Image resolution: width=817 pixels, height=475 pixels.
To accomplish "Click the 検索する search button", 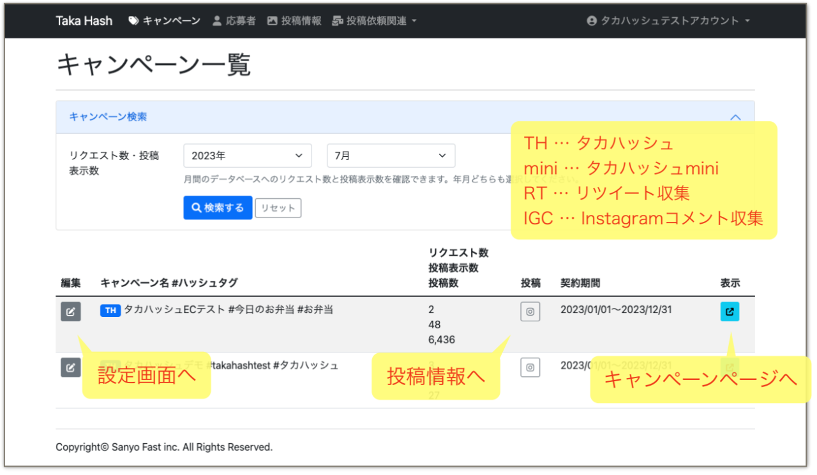I will click(218, 208).
